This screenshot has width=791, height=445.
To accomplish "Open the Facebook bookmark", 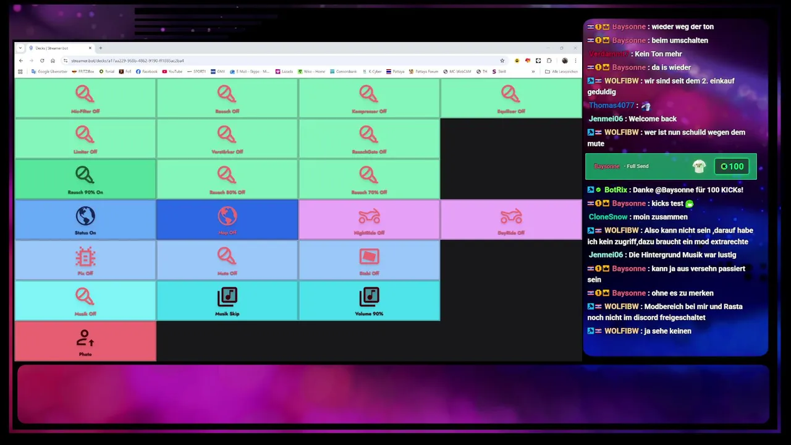I will coord(146,72).
